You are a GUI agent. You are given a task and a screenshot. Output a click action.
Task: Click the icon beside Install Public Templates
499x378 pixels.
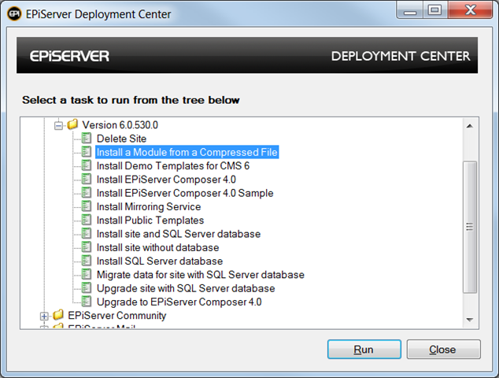pyautogui.click(x=87, y=220)
